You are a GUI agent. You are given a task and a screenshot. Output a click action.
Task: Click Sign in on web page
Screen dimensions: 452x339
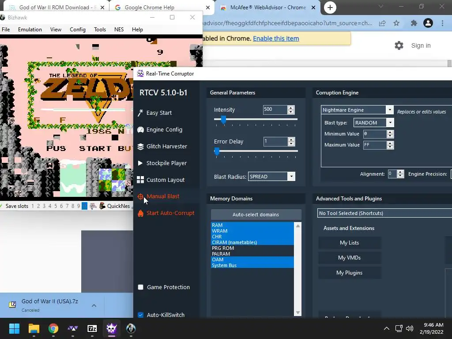[x=421, y=45]
